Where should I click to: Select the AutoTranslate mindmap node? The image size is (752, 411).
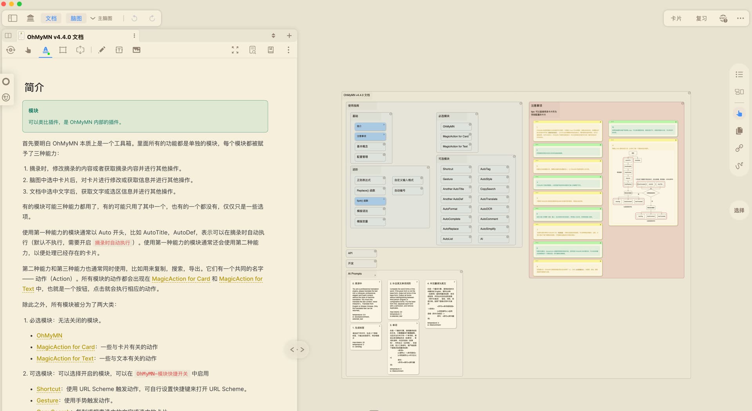493,199
